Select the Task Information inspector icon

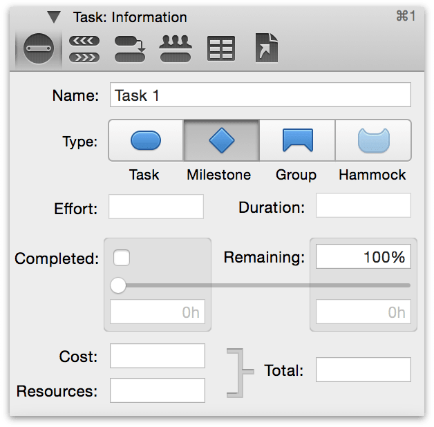[39, 48]
